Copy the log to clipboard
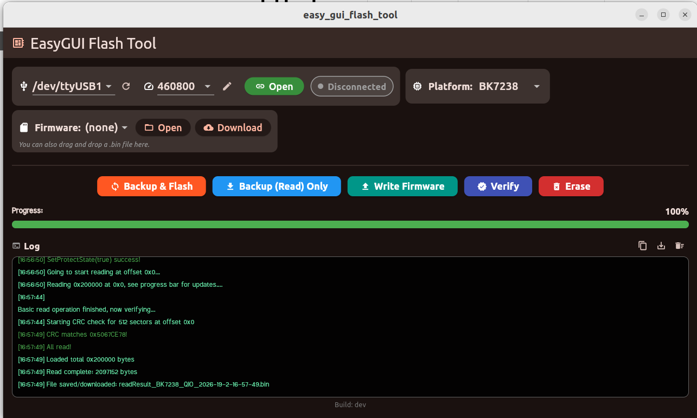697x418 pixels. click(643, 246)
